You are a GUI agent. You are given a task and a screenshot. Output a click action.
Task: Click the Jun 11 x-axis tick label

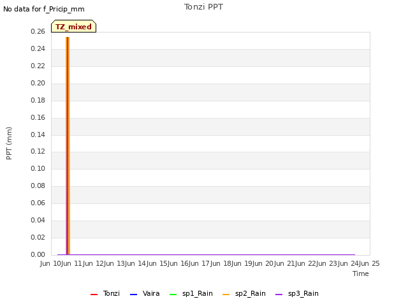tap(73, 263)
